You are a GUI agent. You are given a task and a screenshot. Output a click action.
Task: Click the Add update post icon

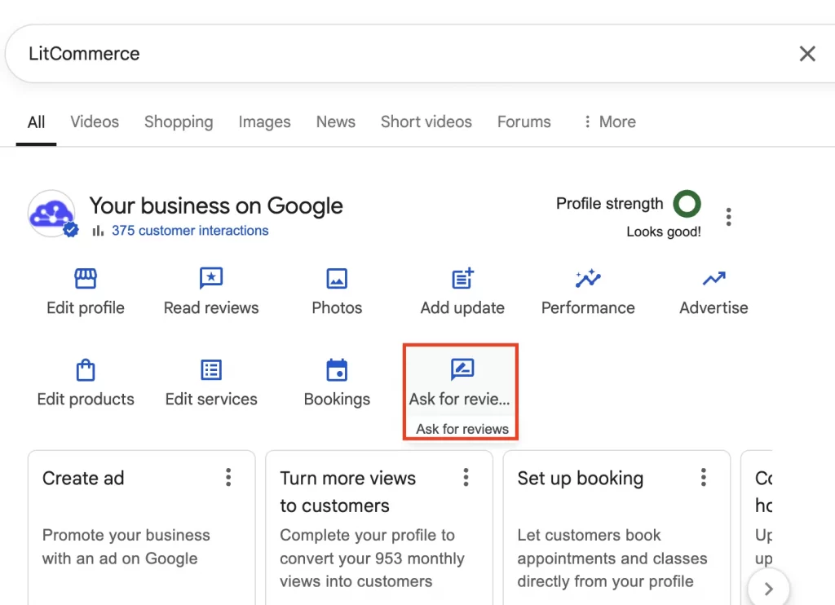point(463,278)
